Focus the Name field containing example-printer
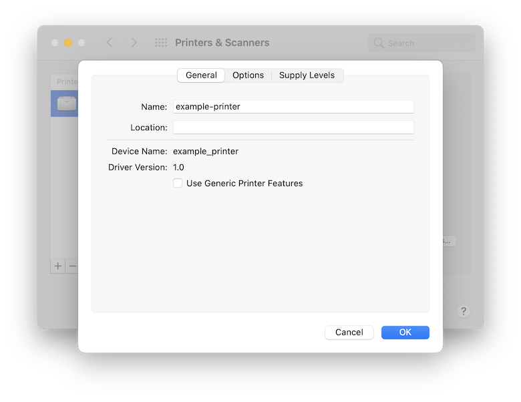 tap(293, 106)
